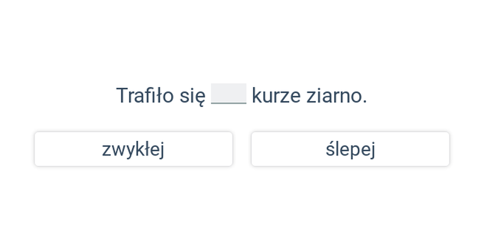Viewport: 484px width, 242px height.
Task: Click the blank gap in the sentence
Action: tap(229, 94)
